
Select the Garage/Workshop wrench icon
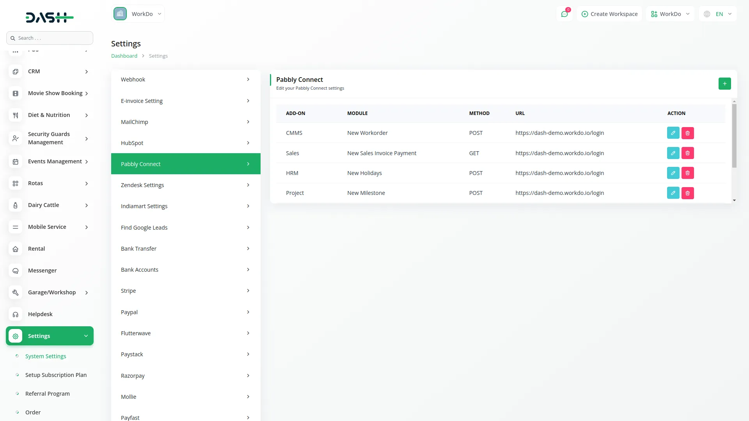coord(15,292)
